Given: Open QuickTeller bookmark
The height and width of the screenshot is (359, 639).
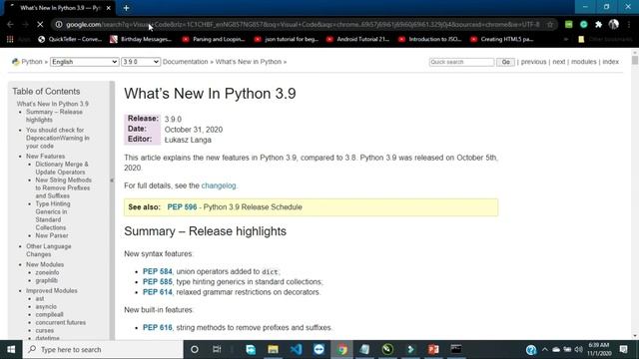Looking at the screenshot, I should [x=70, y=39].
